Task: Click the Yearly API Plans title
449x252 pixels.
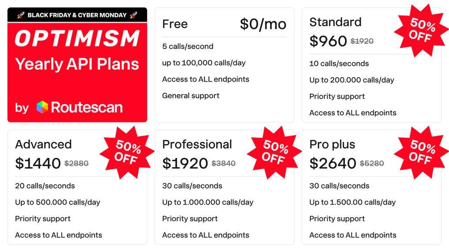Action: click(x=77, y=64)
